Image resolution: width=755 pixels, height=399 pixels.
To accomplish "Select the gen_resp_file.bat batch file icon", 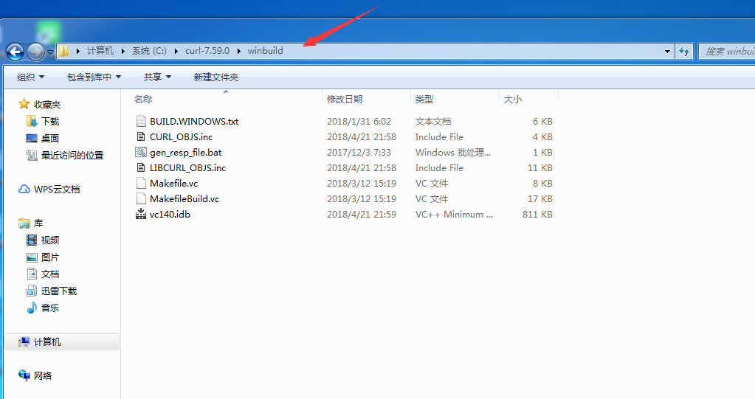I will coord(141,152).
